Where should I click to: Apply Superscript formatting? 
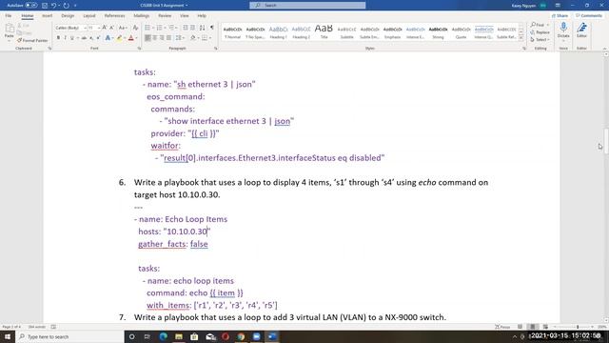click(x=98, y=38)
